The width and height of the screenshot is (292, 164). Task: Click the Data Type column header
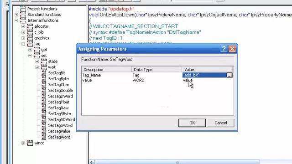click(x=156, y=70)
